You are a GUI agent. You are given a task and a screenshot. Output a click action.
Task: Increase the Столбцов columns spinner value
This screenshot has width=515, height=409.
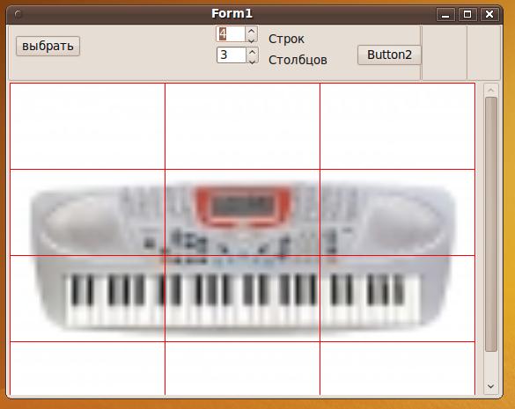point(252,52)
